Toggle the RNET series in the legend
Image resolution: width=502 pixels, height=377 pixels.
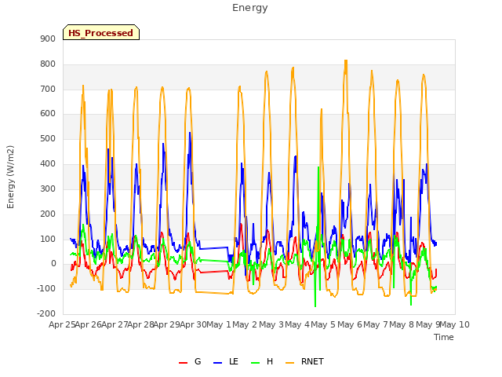point(312,361)
